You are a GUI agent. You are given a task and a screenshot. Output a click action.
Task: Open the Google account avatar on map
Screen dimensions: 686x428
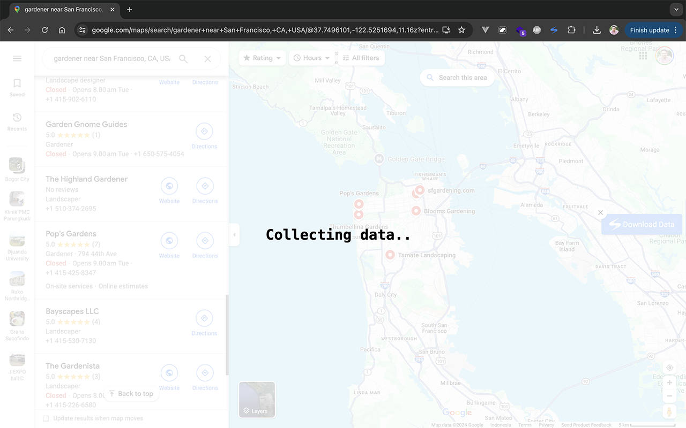(665, 56)
